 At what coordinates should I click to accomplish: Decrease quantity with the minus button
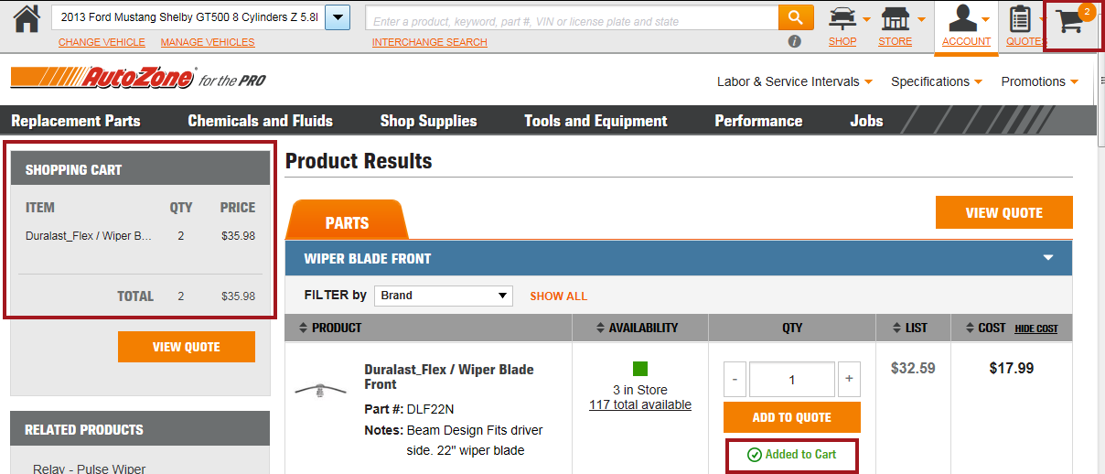[x=735, y=379]
